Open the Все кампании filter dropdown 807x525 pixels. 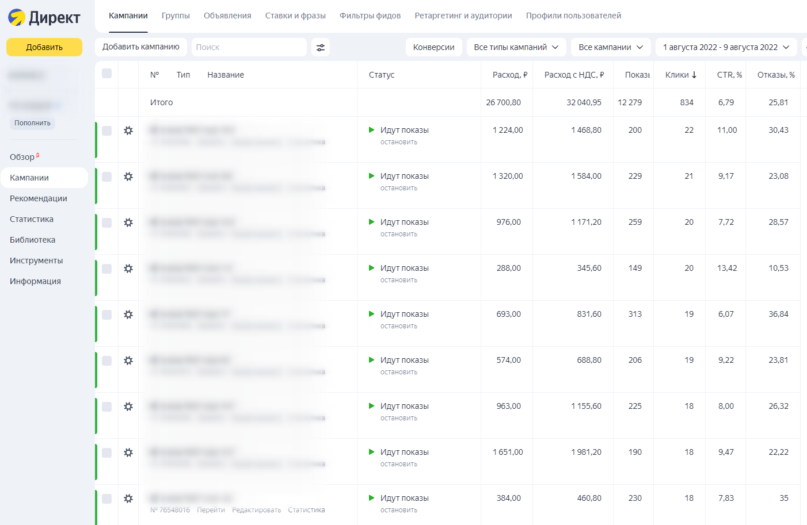[610, 47]
